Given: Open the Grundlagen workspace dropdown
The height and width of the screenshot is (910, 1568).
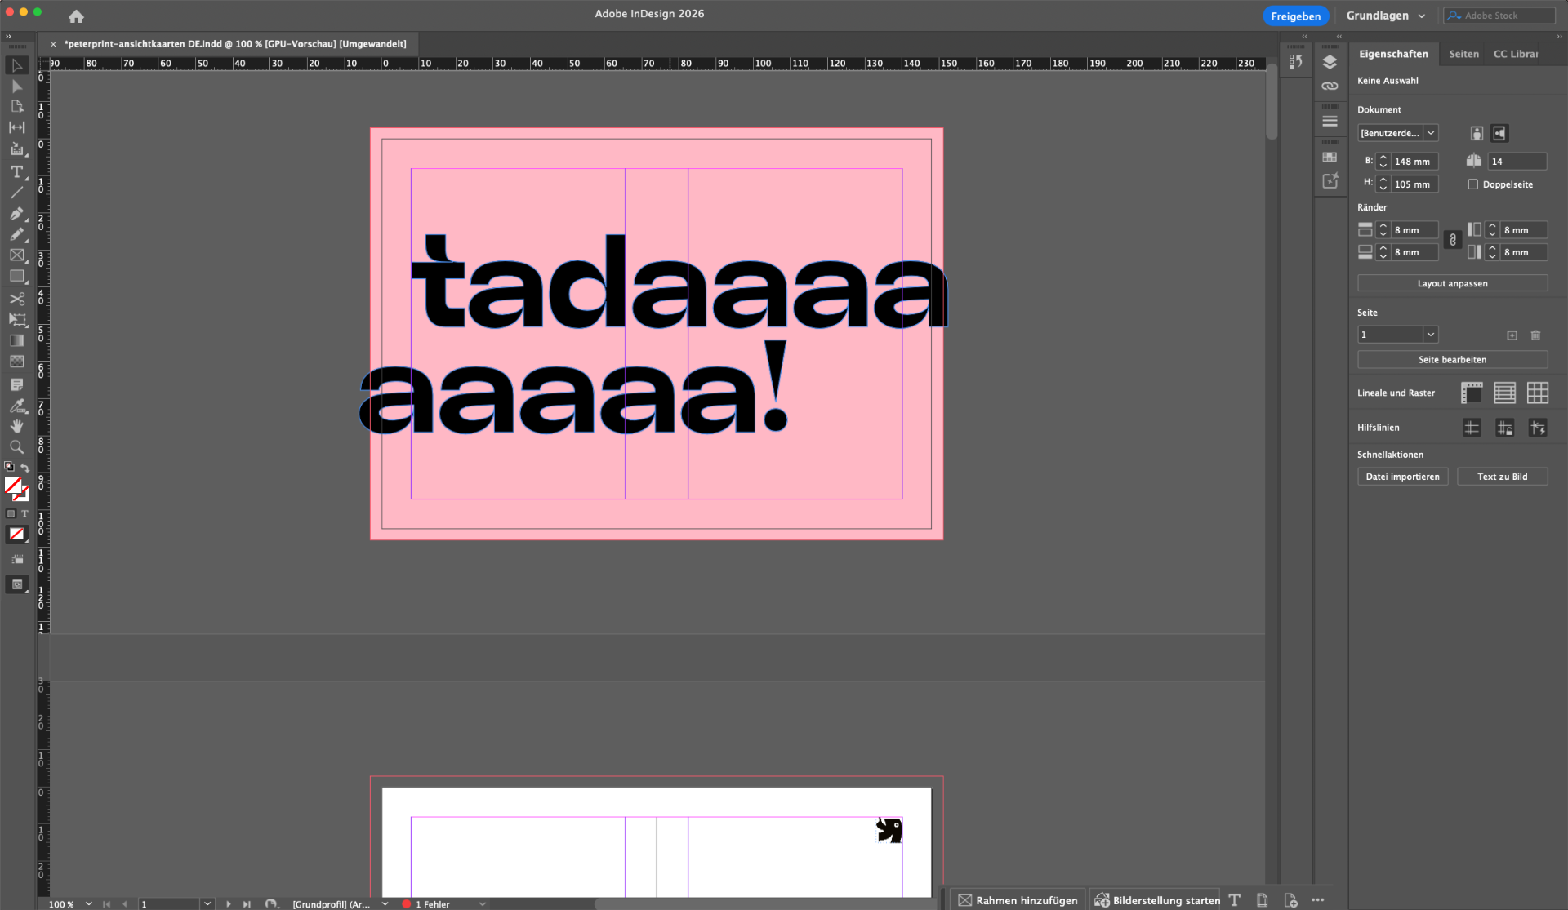Looking at the screenshot, I should (1386, 16).
